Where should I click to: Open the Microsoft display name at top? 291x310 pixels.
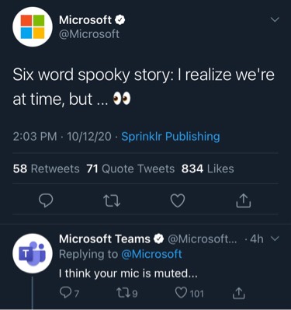(85, 20)
